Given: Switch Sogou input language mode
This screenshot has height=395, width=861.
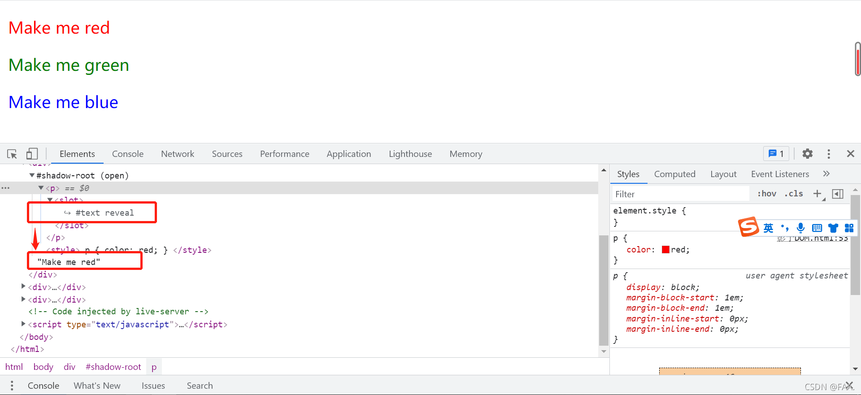Looking at the screenshot, I should pyautogui.click(x=768, y=228).
